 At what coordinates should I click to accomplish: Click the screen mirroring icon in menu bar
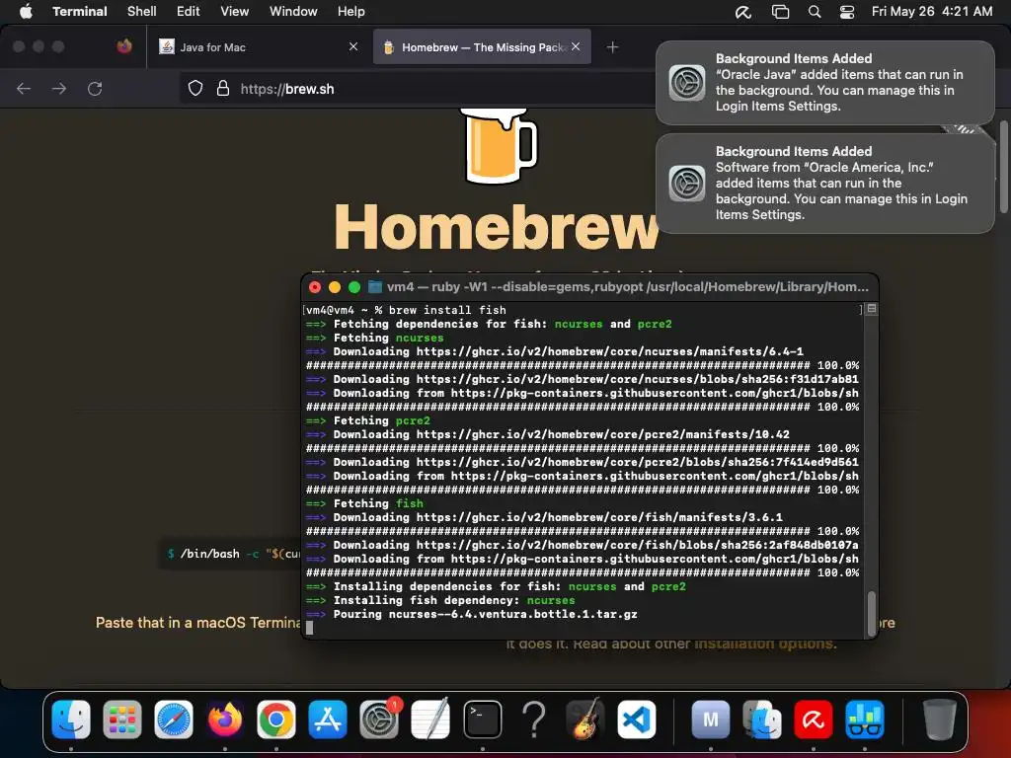tap(780, 12)
